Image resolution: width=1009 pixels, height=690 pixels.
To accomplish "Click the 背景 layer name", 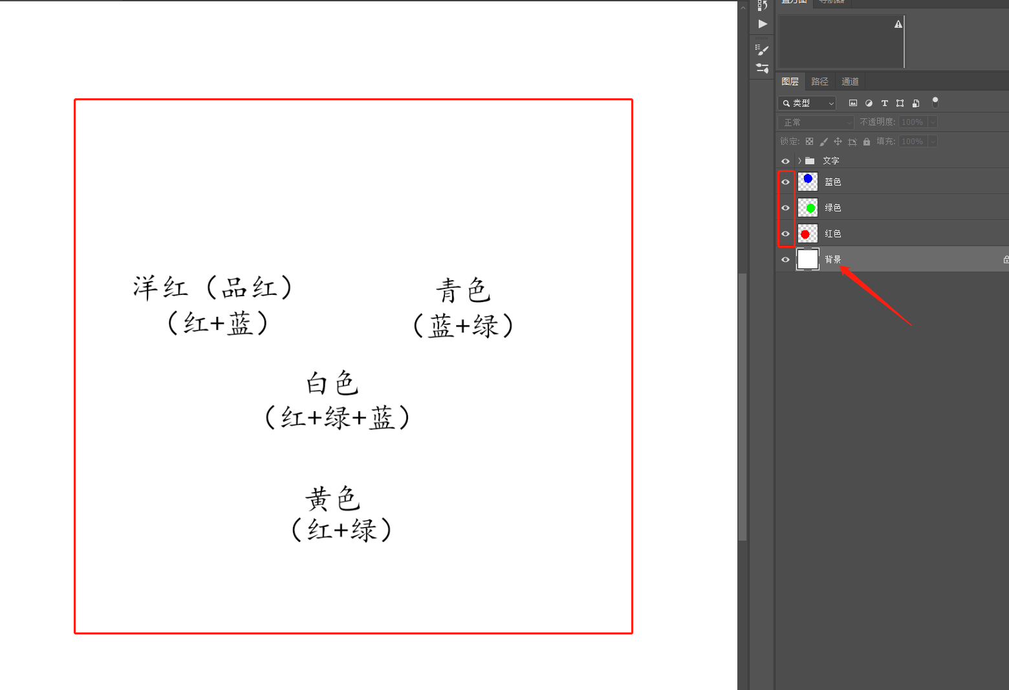I will tap(833, 259).
